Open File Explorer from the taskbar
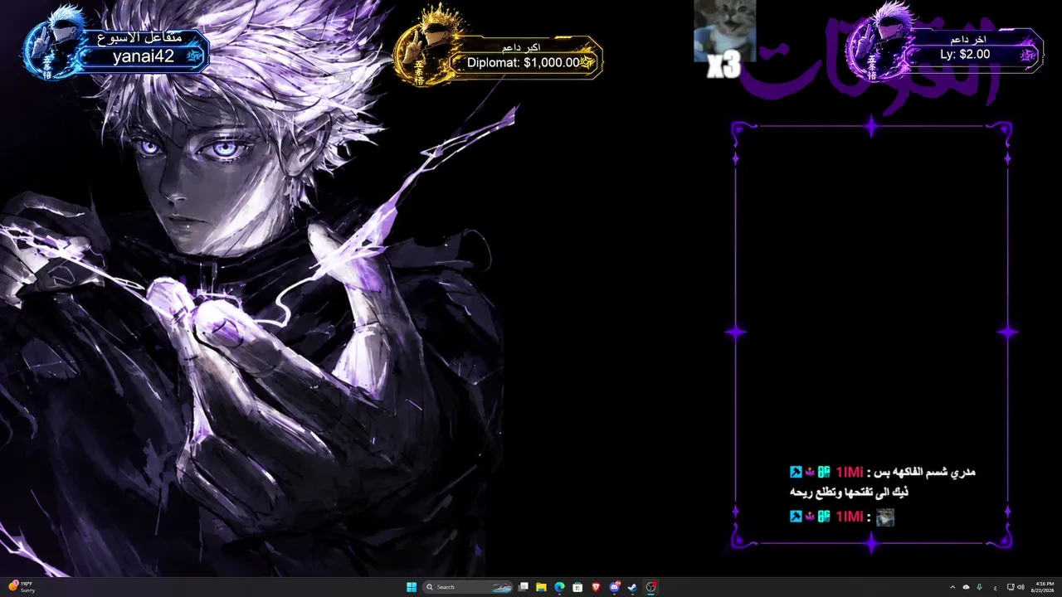Viewport: 1062px width, 597px height. pos(541,587)
